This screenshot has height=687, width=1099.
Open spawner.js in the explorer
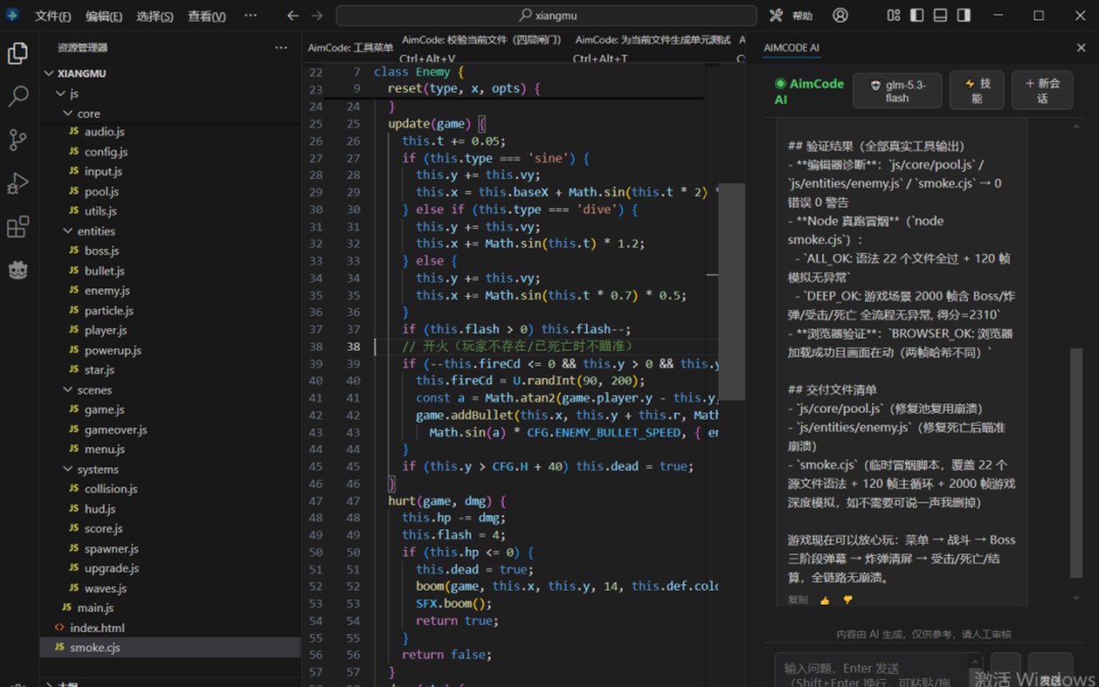[x=111, y=549]
